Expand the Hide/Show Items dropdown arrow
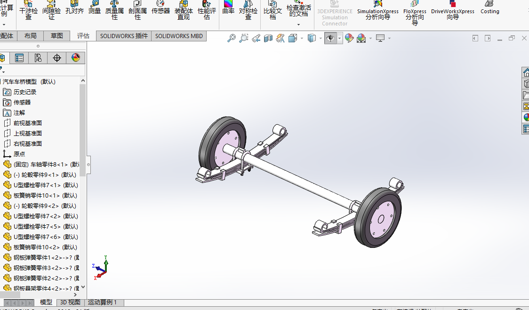Screen dimensions: 529x310 tap(339, 39)
